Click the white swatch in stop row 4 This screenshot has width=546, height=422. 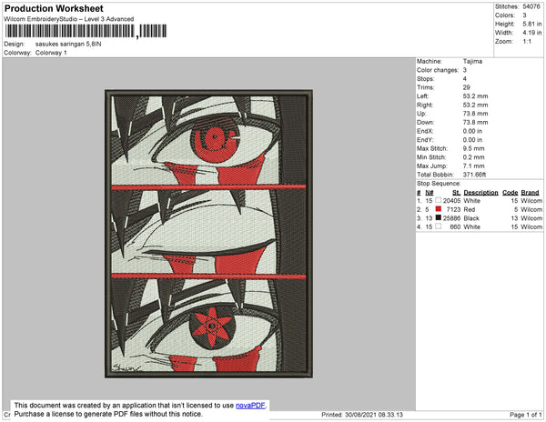(438, 226)
